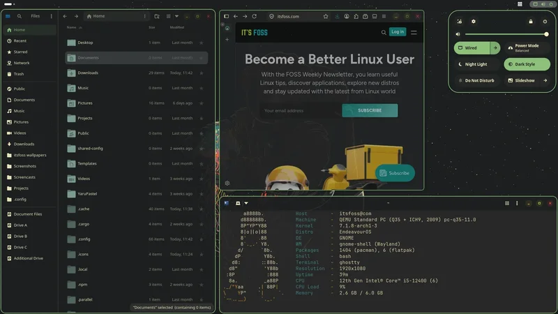Open Drive A in Files sidebar
Screen dimensions: 558x314
(29, 225)
